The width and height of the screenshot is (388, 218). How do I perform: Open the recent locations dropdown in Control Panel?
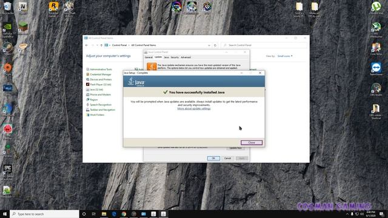click(x=97, y=45)
